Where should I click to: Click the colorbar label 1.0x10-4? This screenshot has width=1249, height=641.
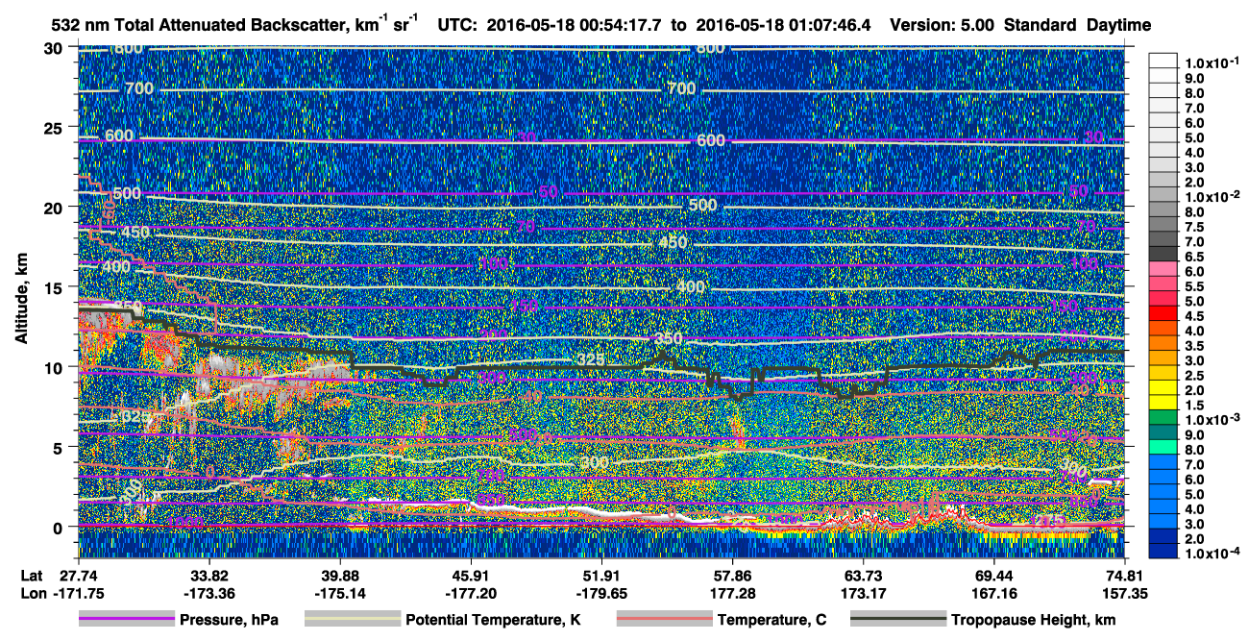[x=1212, y=554]
